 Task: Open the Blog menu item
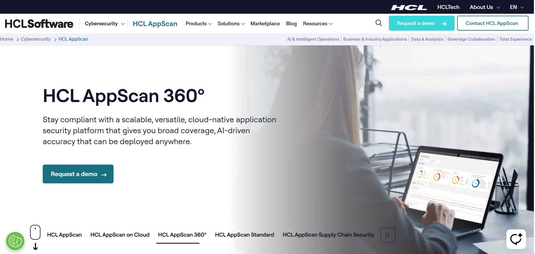pyautogui.click(x=291, y=24)
